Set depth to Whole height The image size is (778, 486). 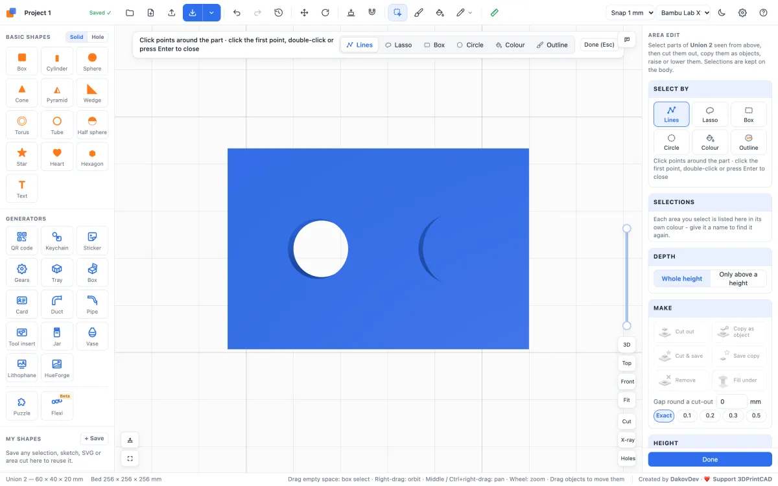coord(682,279)
